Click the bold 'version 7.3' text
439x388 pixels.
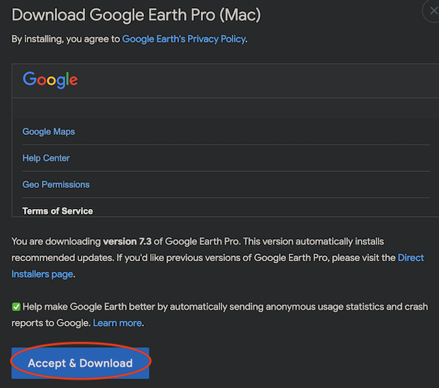click(130, 242)
